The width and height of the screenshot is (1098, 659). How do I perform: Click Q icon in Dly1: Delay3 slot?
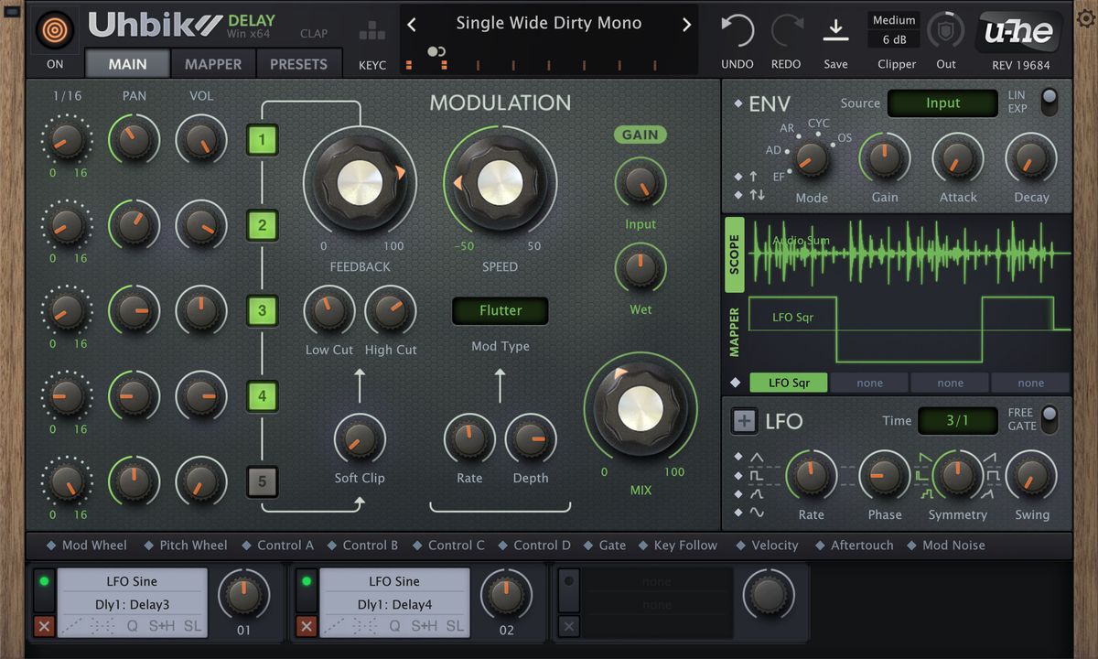click(133, 626)
